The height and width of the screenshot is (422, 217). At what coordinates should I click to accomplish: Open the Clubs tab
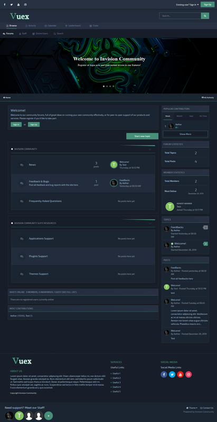pos(93,26)
